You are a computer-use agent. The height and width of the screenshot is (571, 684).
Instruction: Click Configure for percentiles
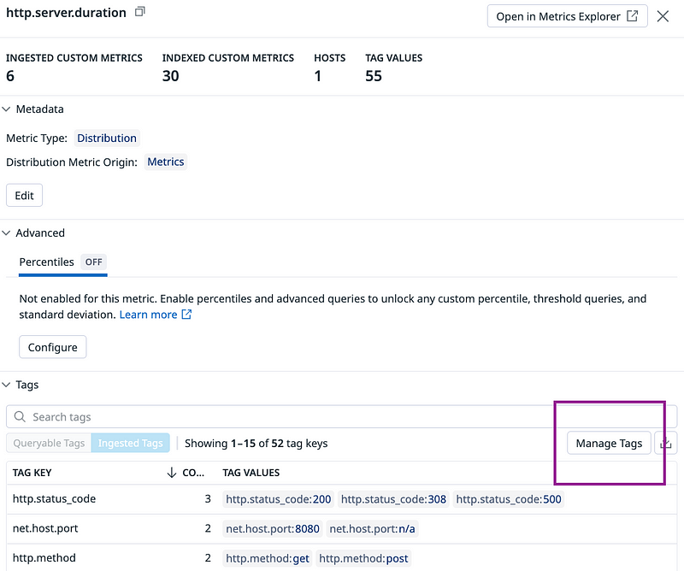click(x=52, y=347)
